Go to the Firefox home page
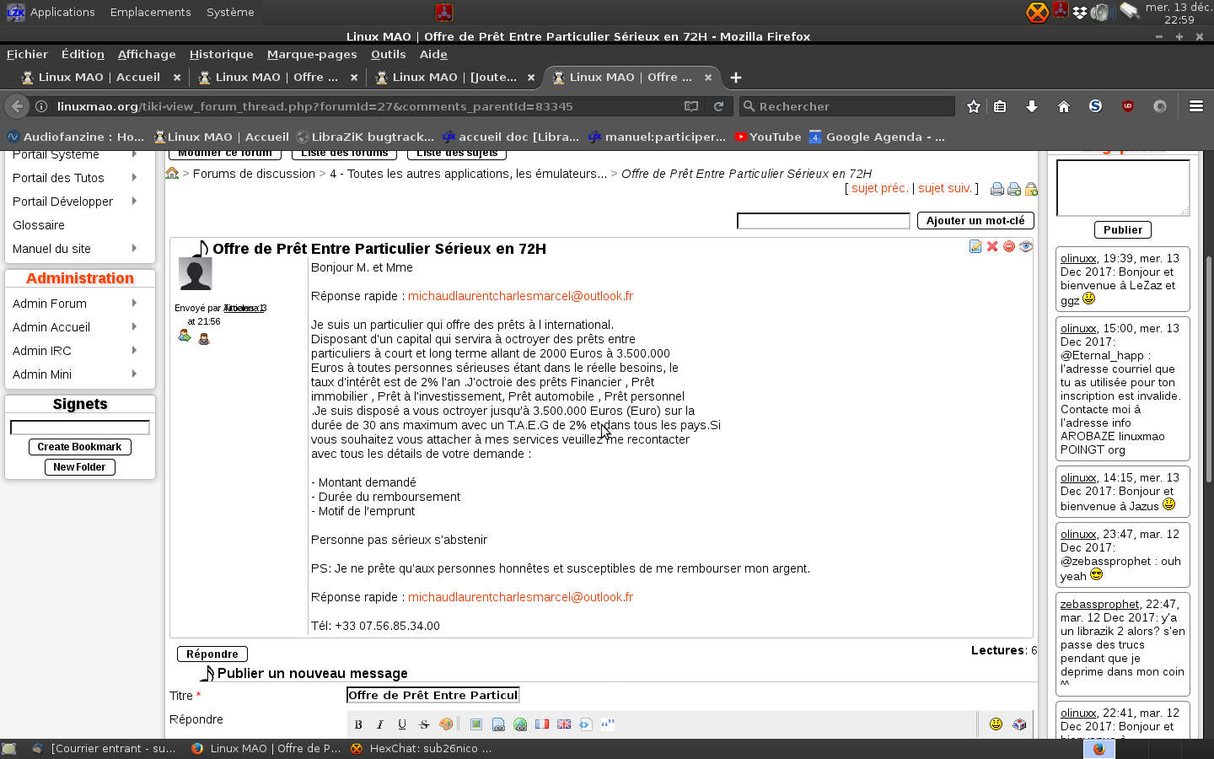The image size is (1214, 759). point(1063,106)
